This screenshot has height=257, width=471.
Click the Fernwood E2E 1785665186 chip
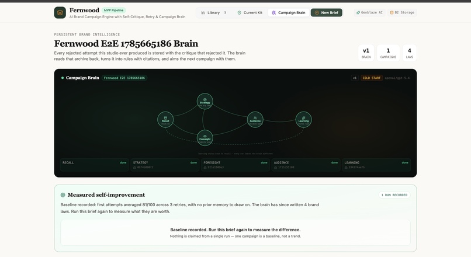[x=124, y=78]
